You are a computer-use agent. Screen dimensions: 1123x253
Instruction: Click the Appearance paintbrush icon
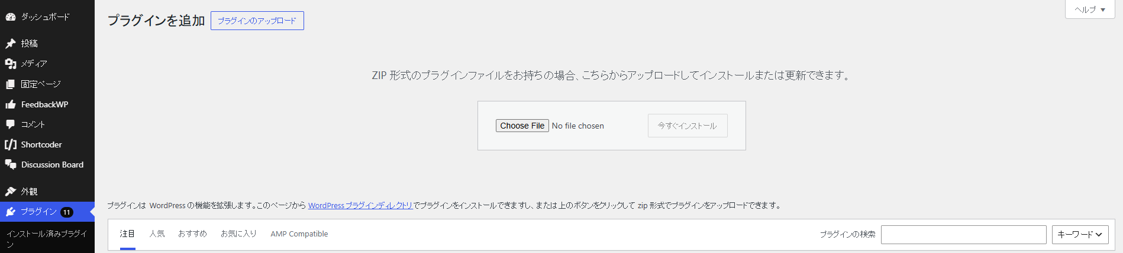click(x=11, y=192)
